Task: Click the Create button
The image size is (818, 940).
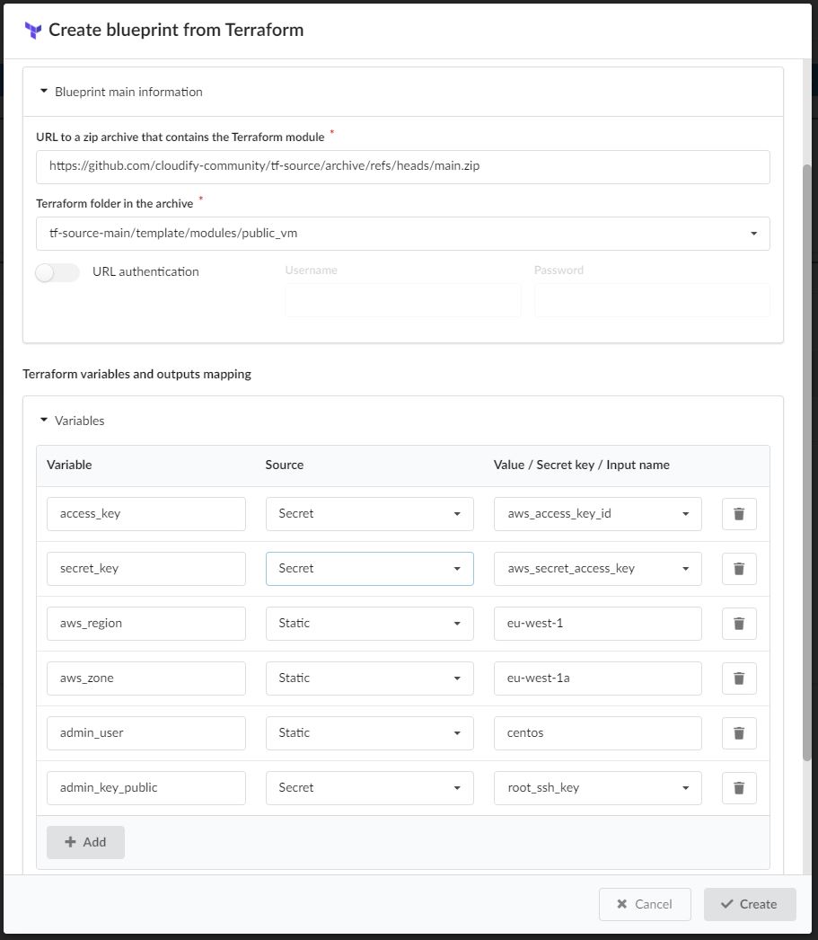Action: coord(749,904)
